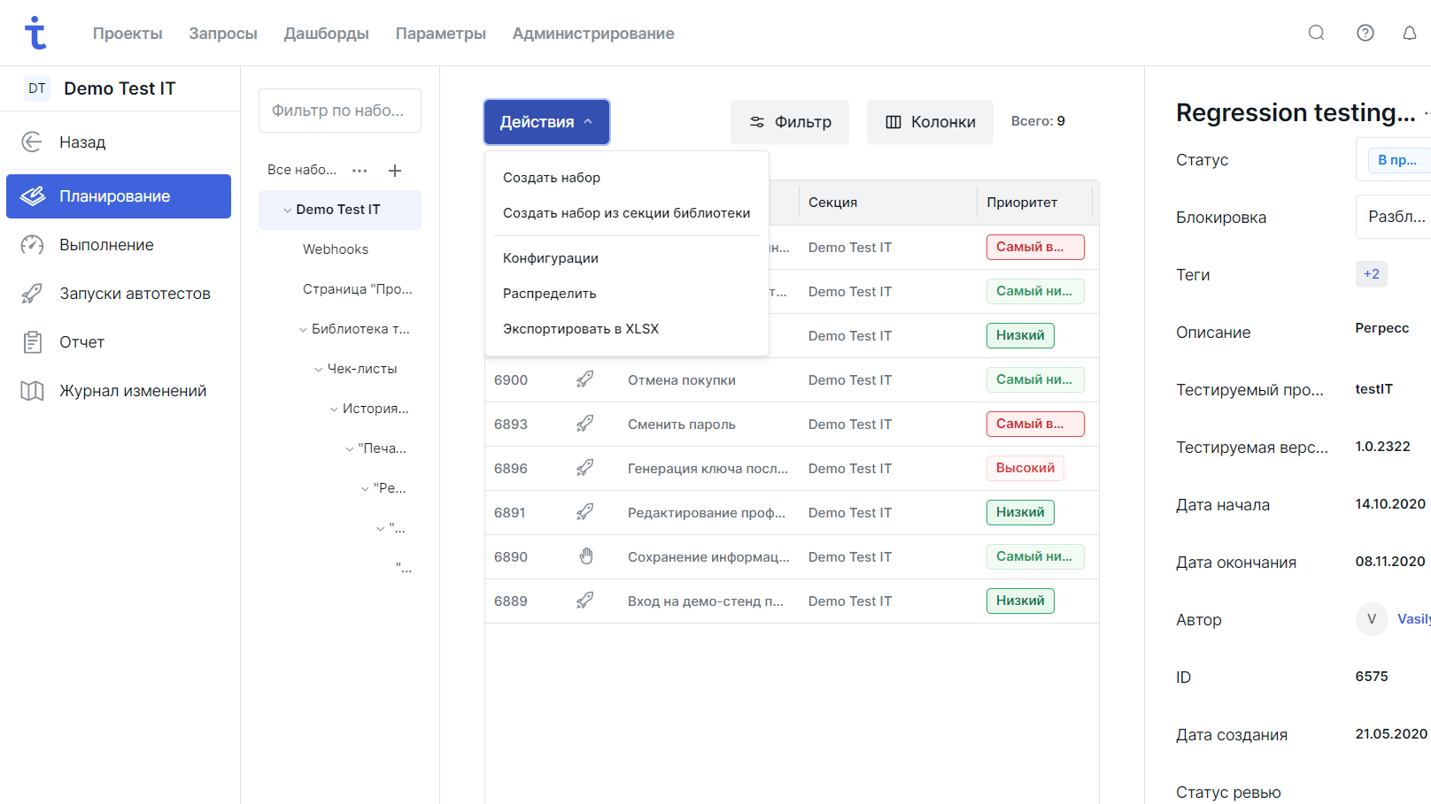This screenshot has height=804, width=1431.
Task: Close the Действия dropdown button
Action: 546,122
